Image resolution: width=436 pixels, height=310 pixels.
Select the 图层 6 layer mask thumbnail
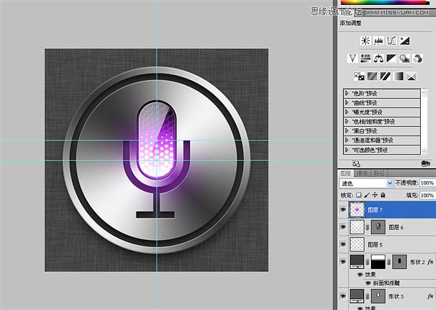[378, 227]
